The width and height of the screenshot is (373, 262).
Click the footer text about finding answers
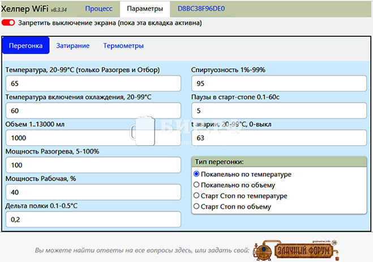pos(142,250)
